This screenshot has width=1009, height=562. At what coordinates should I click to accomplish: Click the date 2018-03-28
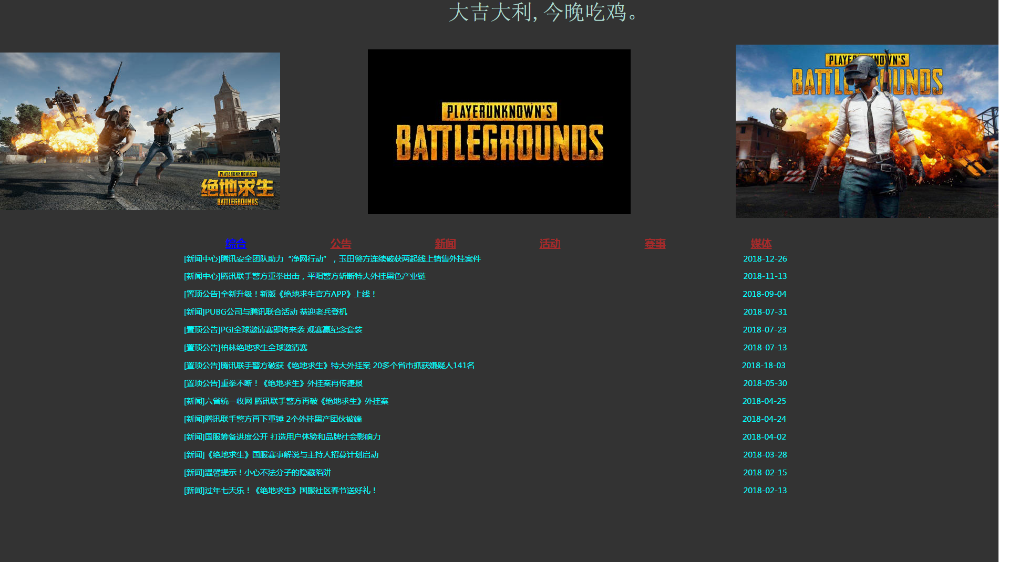pos(765,455)
